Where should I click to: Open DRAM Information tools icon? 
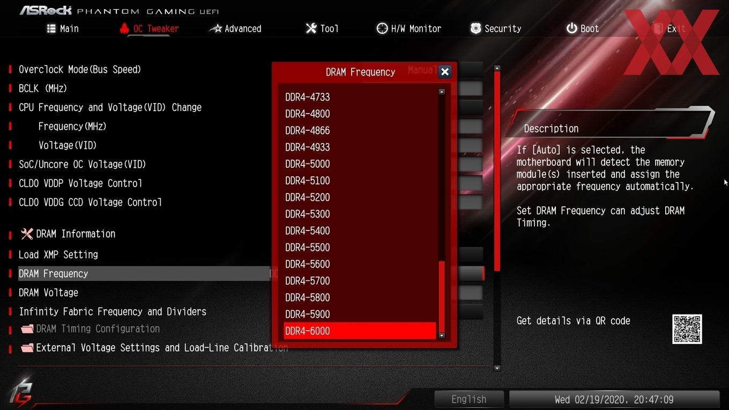[27, 234]
